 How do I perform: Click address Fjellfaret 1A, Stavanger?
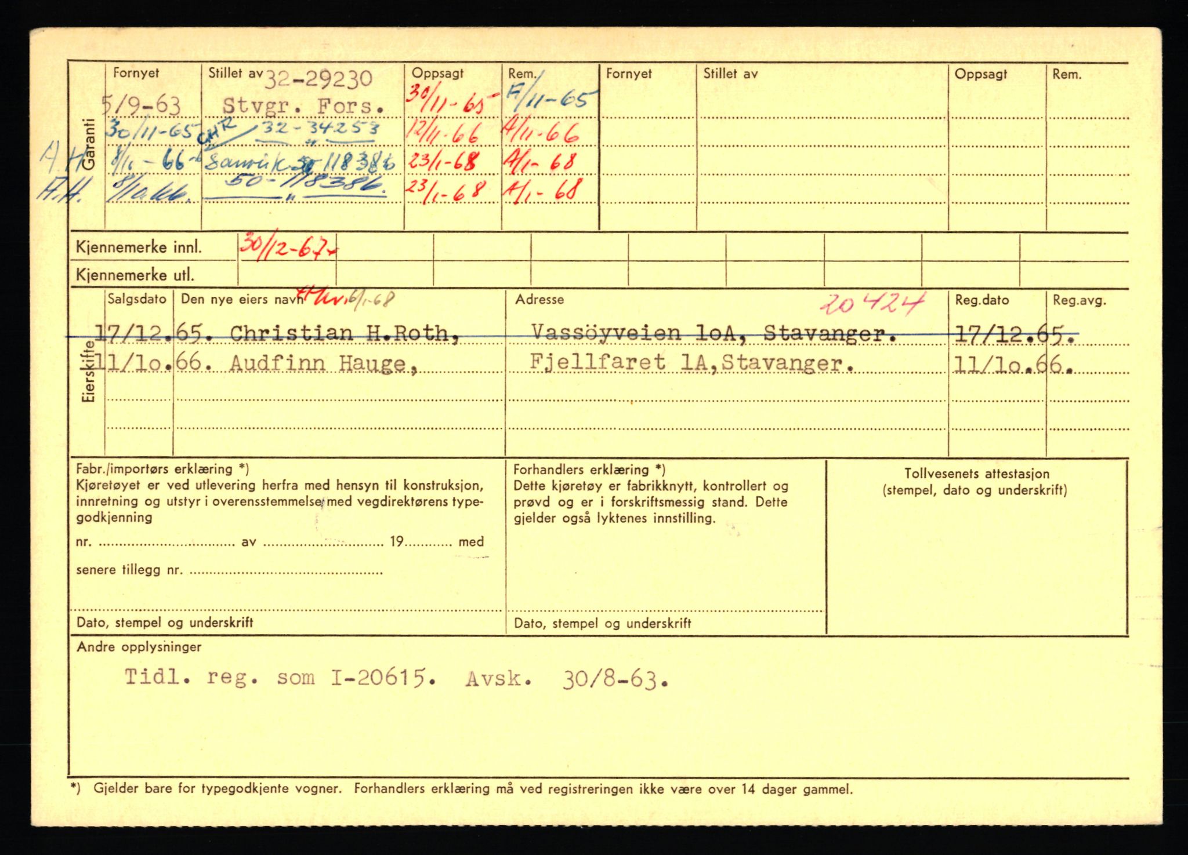(691, 363)
